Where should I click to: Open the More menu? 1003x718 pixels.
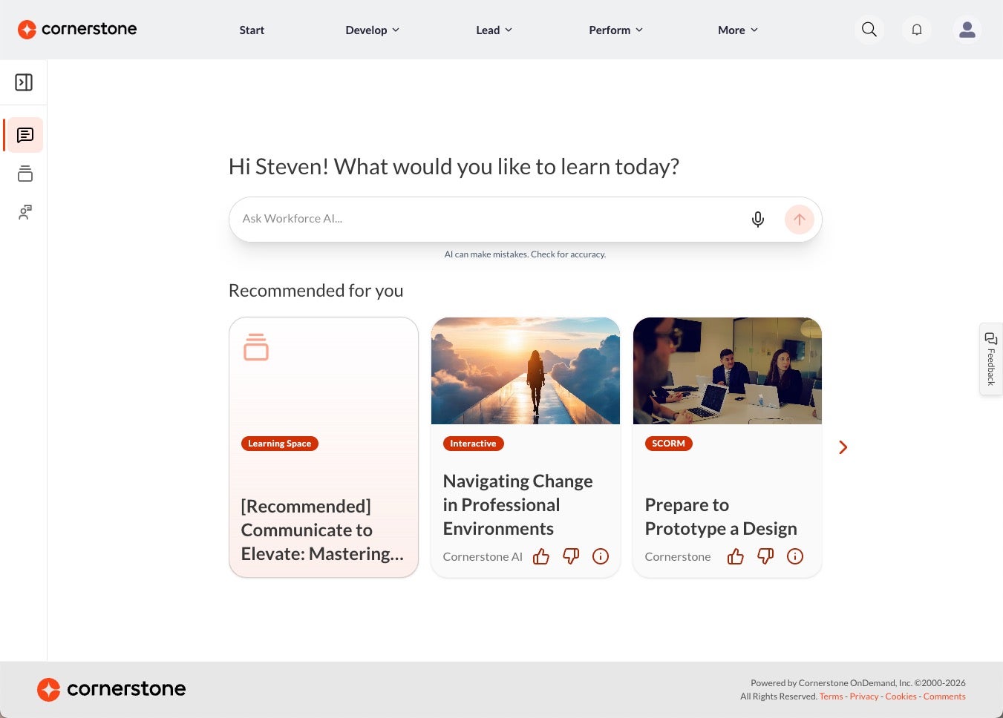pyautogui.click(x=738, y=30)
